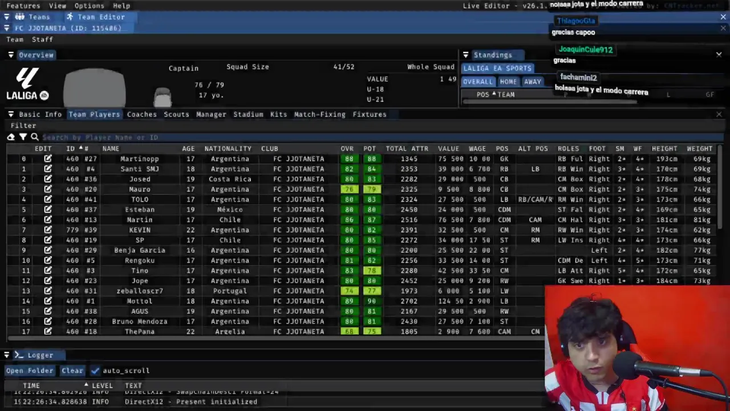This screenshot has height=411, width=730.
Task: Close the Team Players panel X
Action: coord(719,114)
